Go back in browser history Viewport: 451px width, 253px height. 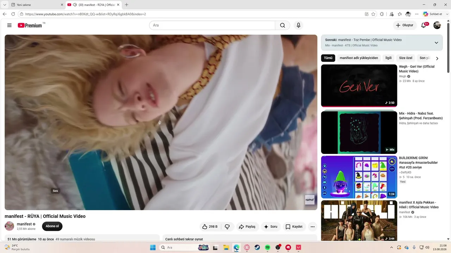pos(5,14)
